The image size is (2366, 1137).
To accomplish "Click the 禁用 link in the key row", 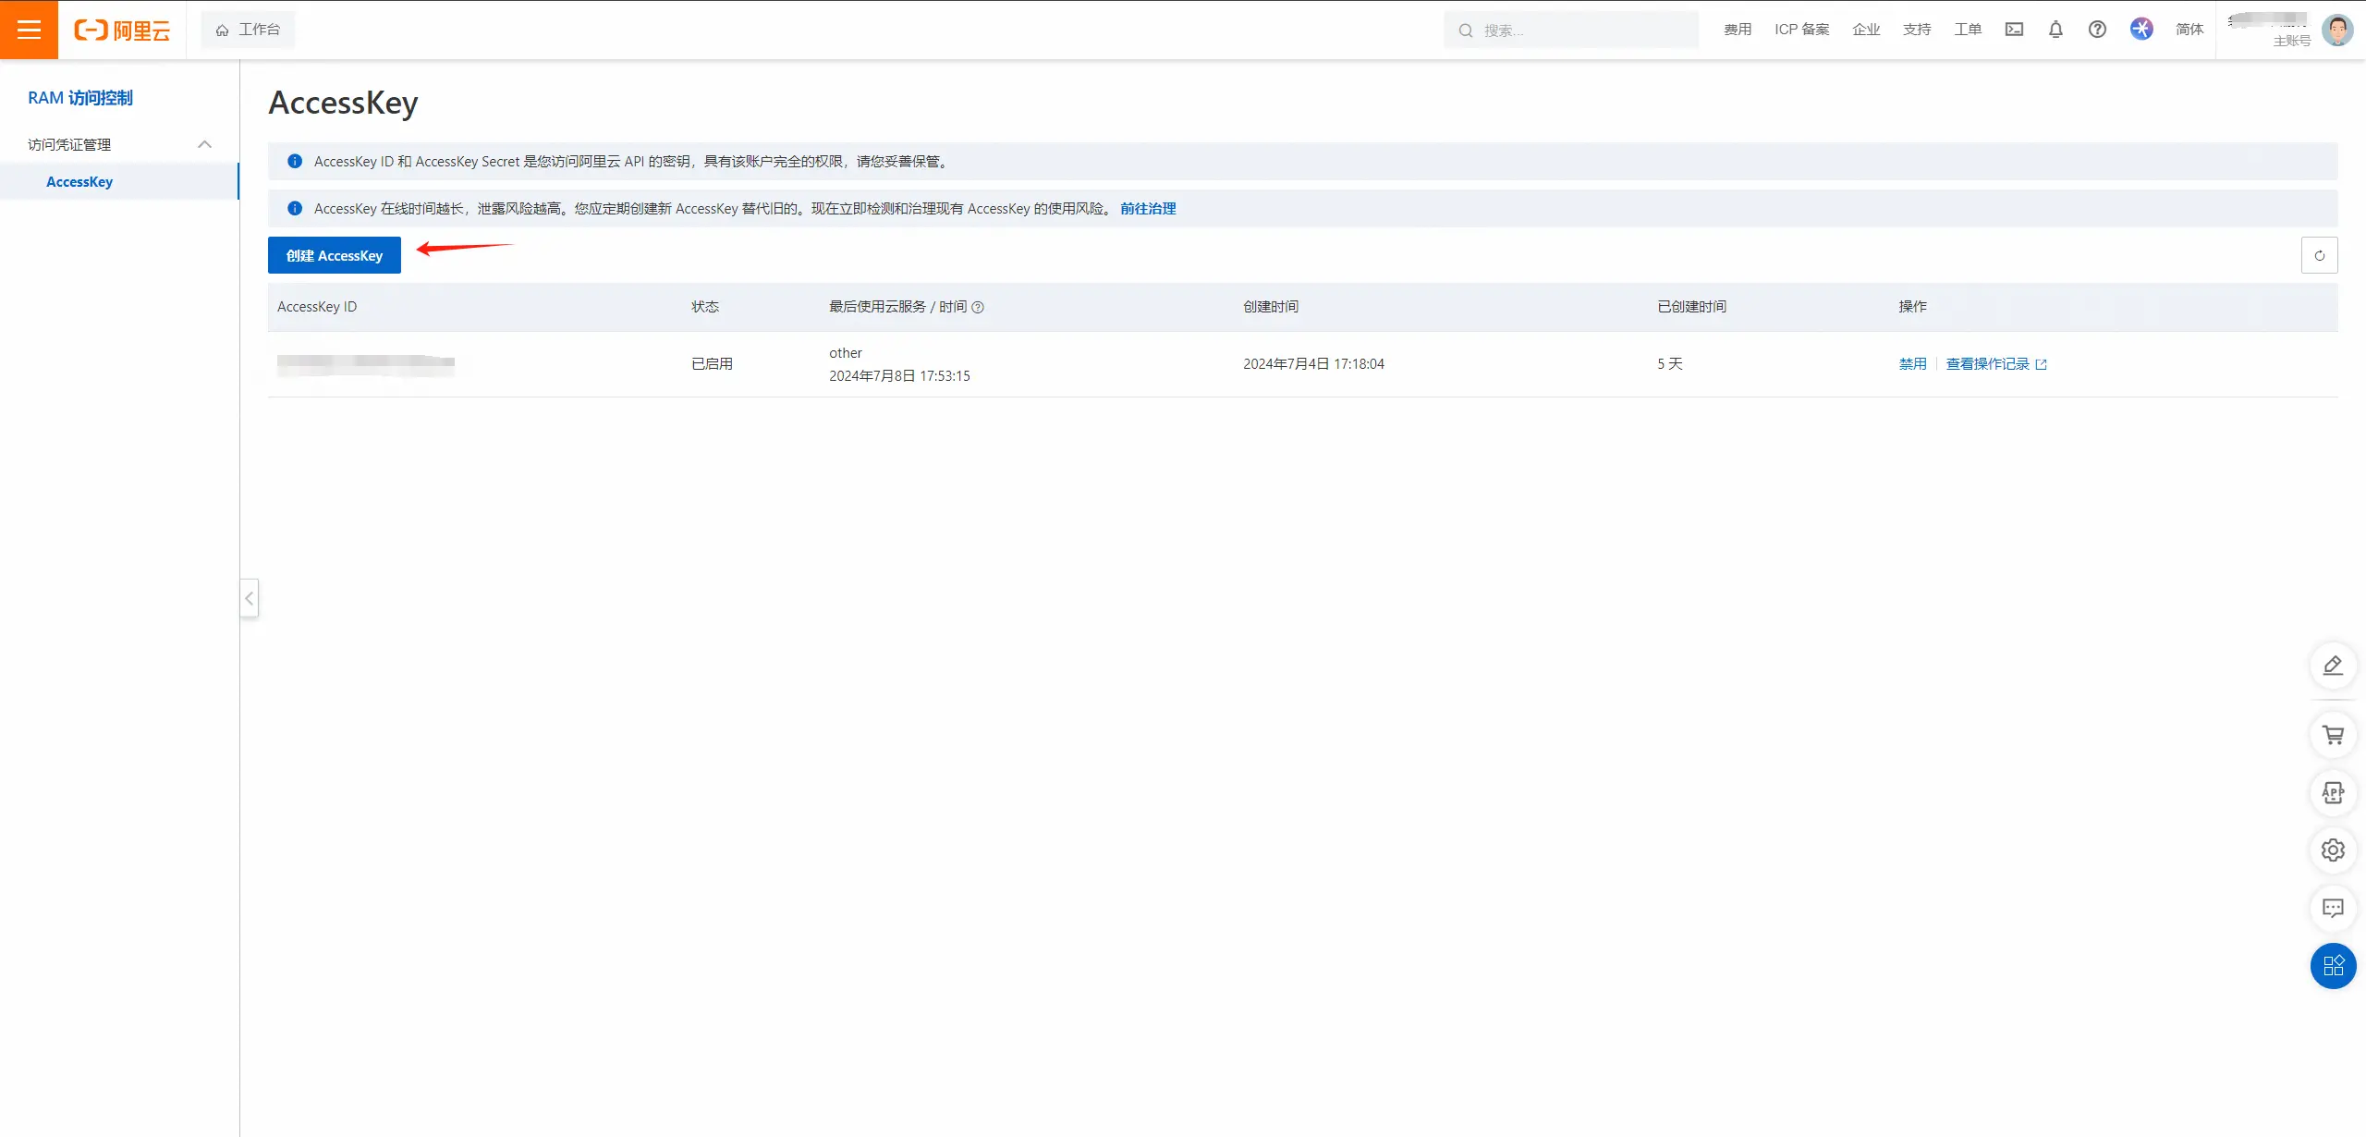I will pyautogui.click(x=1912, y=364).
